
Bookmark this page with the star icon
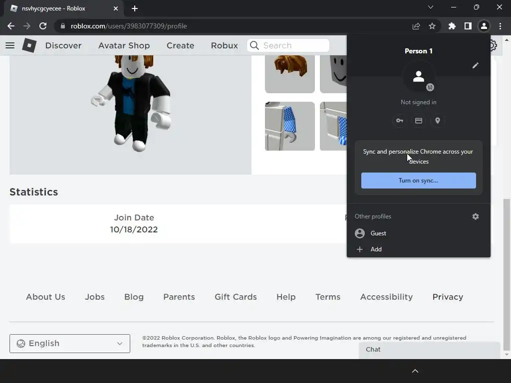[432, 26]
